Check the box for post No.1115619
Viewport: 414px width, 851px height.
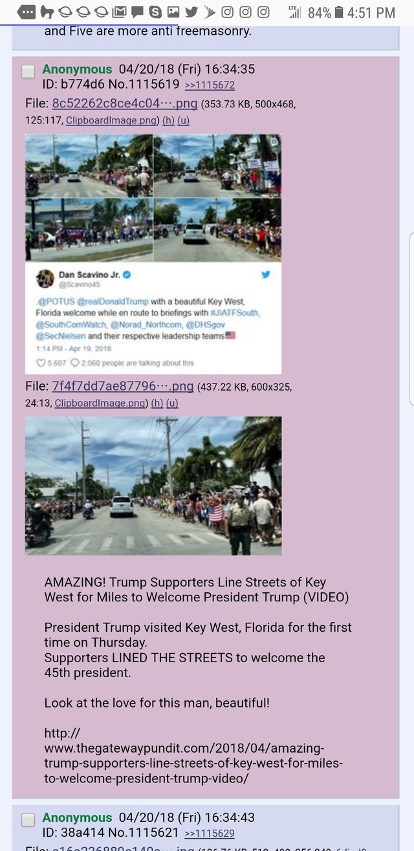tap(28, 72)
